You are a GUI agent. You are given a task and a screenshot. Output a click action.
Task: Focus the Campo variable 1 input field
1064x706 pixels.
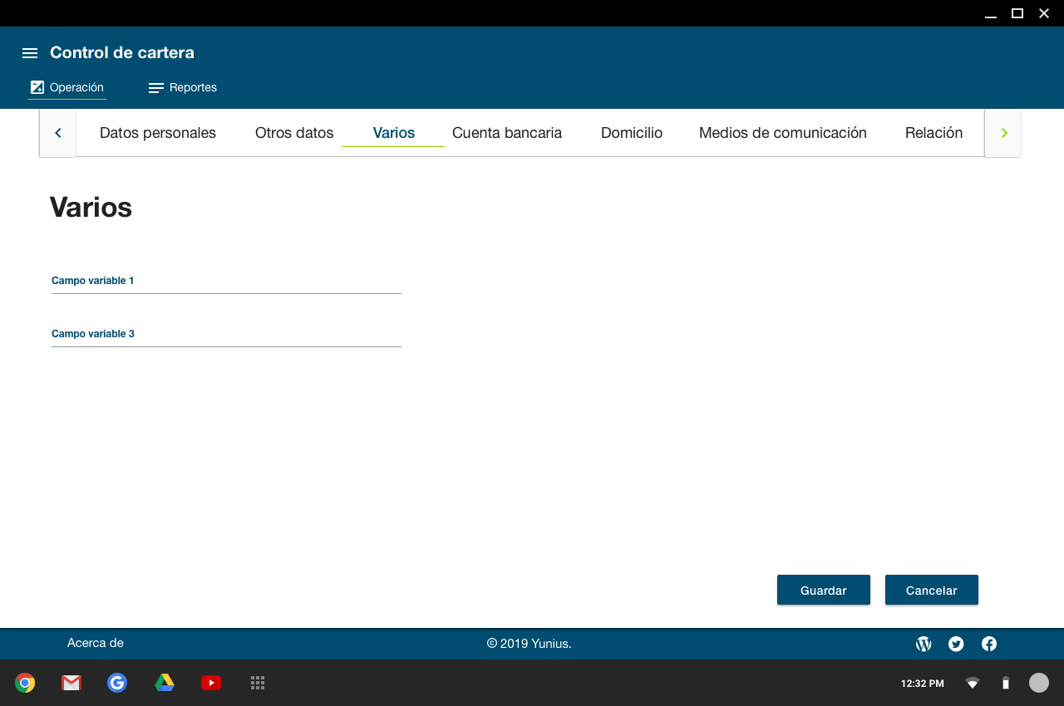pos(226,283)
